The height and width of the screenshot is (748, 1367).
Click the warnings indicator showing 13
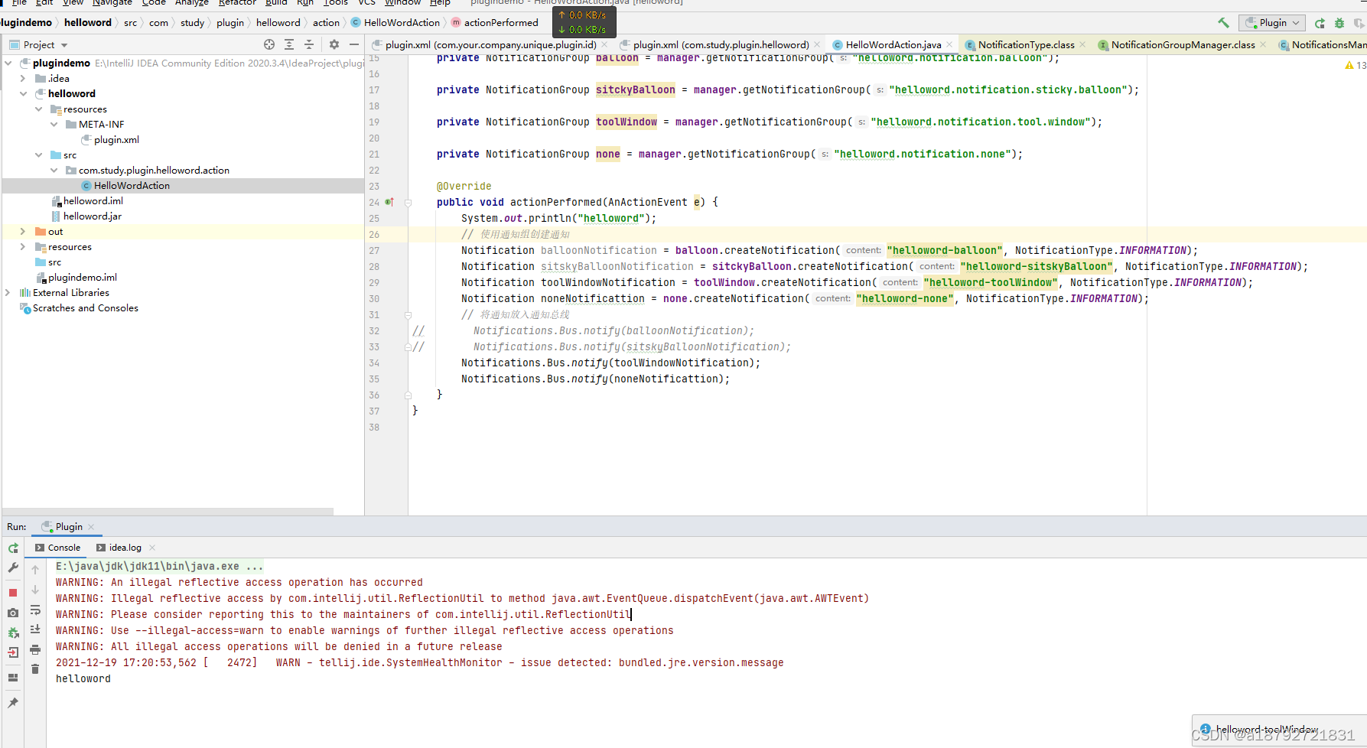click(x=1355, y=66)
